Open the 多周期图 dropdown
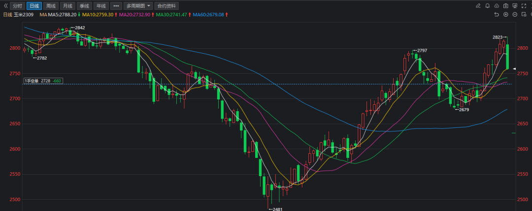The width and height of the screenshot is (532, 211). click(138, 6)
